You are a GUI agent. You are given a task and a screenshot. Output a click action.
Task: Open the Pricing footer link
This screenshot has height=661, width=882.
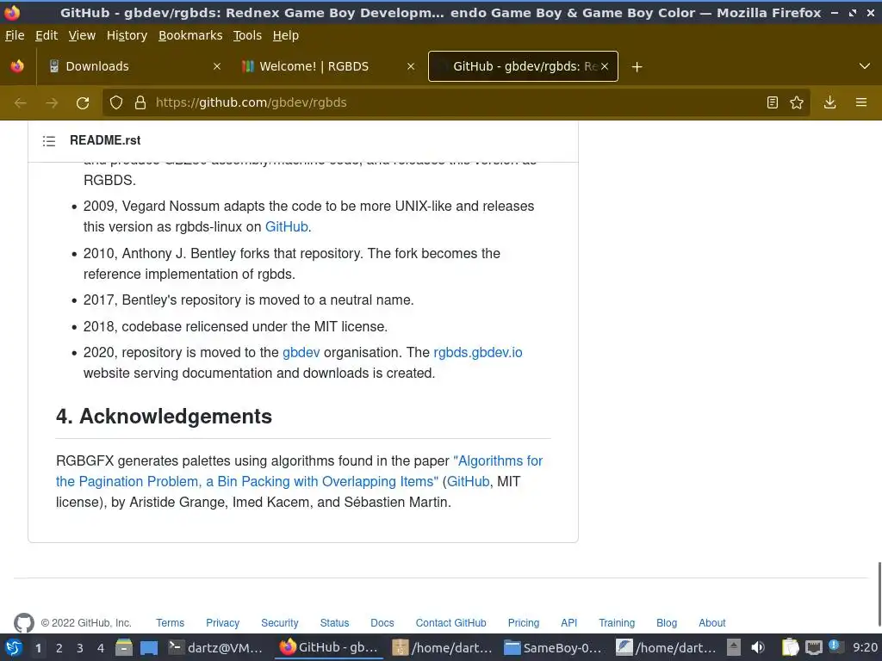point(523,623)
